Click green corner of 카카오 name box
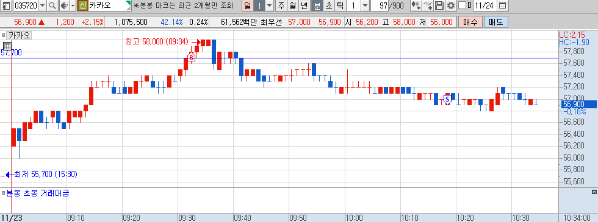The height and width of the screenshot is (222, 598). 129,3
